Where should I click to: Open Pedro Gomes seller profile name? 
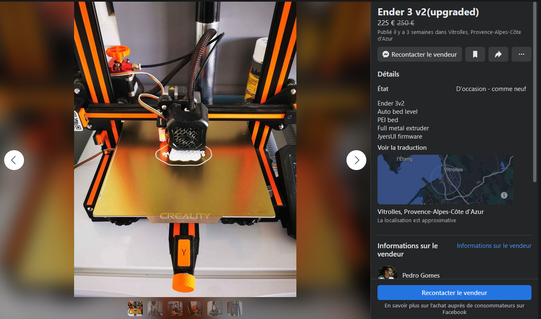(x=421, y=275)
